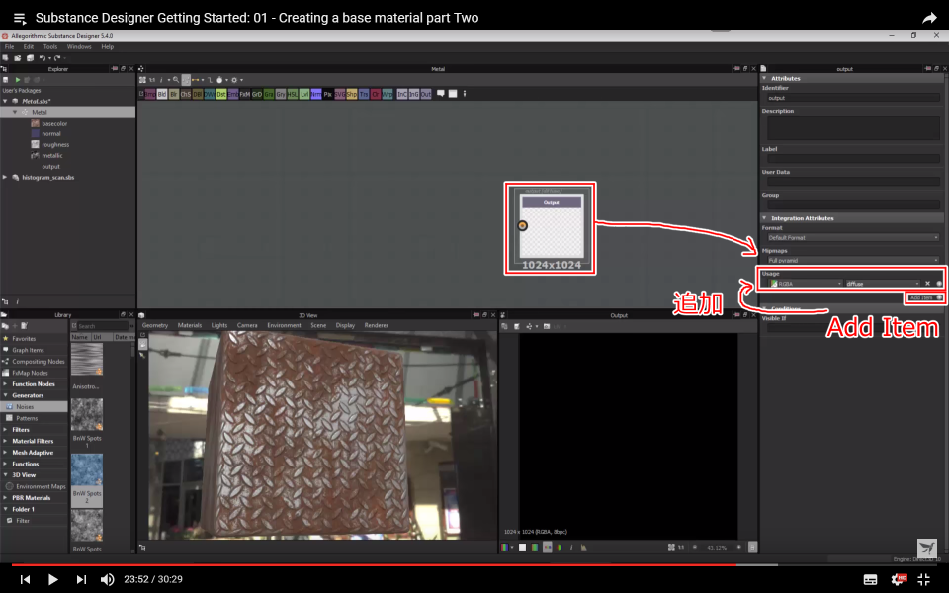
Task: Open the Mipmaps dropdown
Action: tap(853, 260)
